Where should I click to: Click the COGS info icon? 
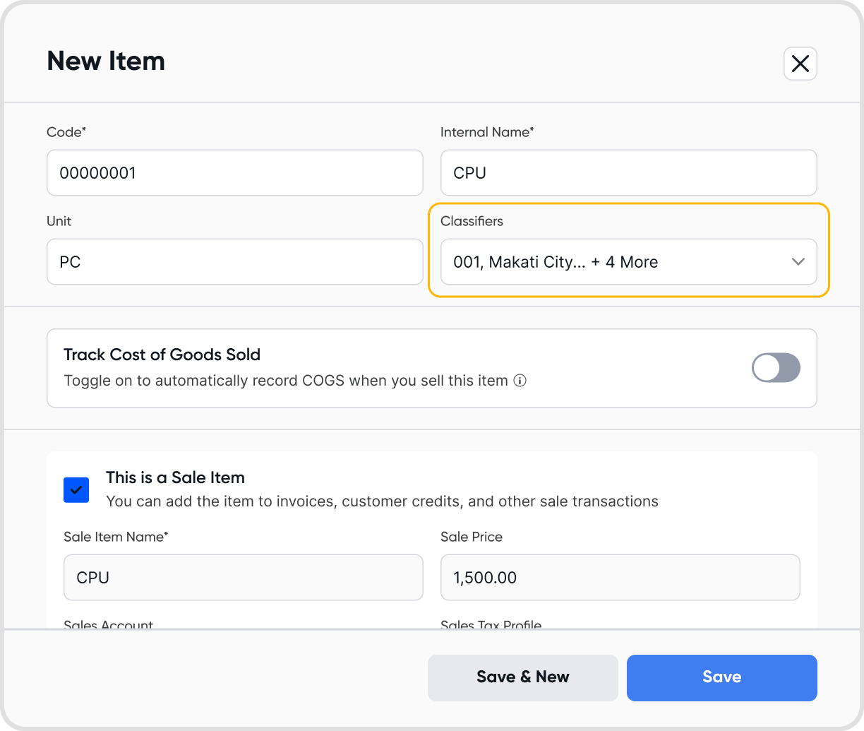click(520, 381)
